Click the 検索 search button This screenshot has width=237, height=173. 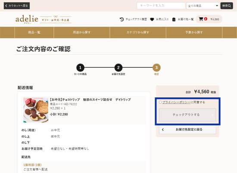point(226,6)
